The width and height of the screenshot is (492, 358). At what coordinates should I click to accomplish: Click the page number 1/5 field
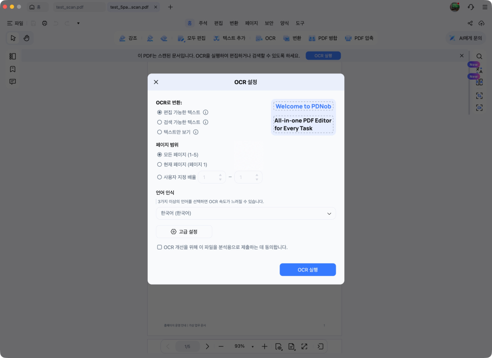tap(187, 346)
